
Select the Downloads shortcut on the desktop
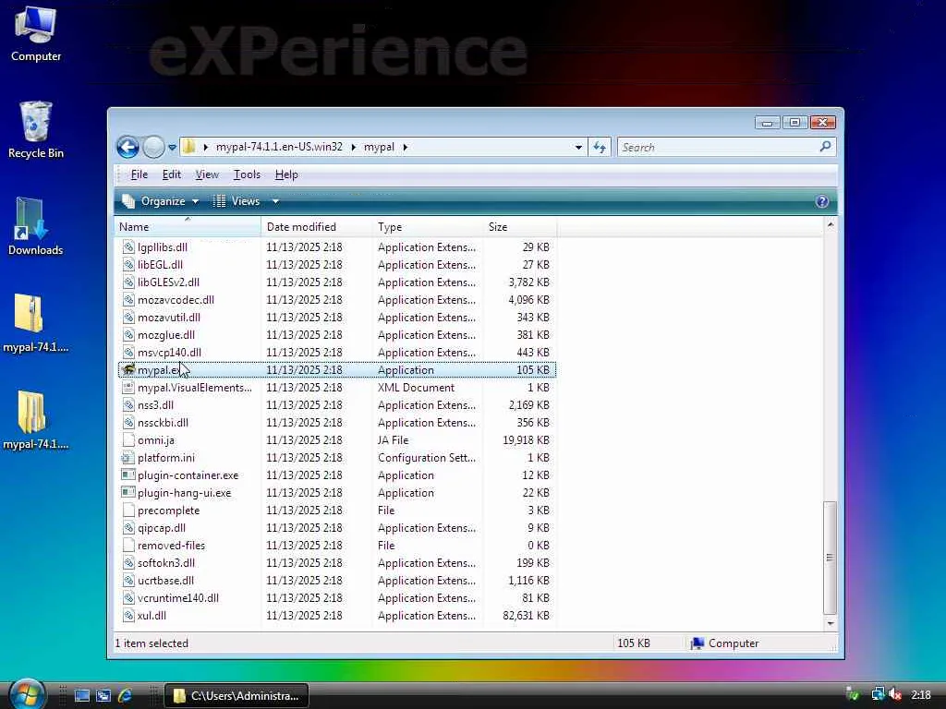pyautogui.click(x=35, y=227)
